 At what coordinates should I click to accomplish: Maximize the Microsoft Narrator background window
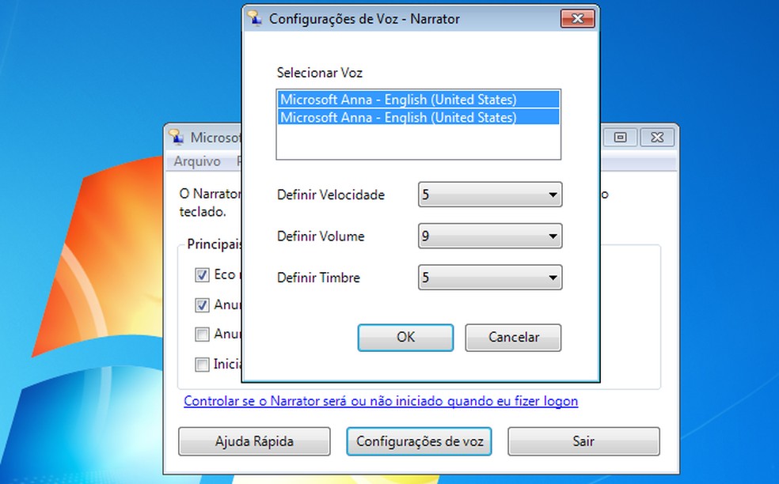click(x=620, y=137)
